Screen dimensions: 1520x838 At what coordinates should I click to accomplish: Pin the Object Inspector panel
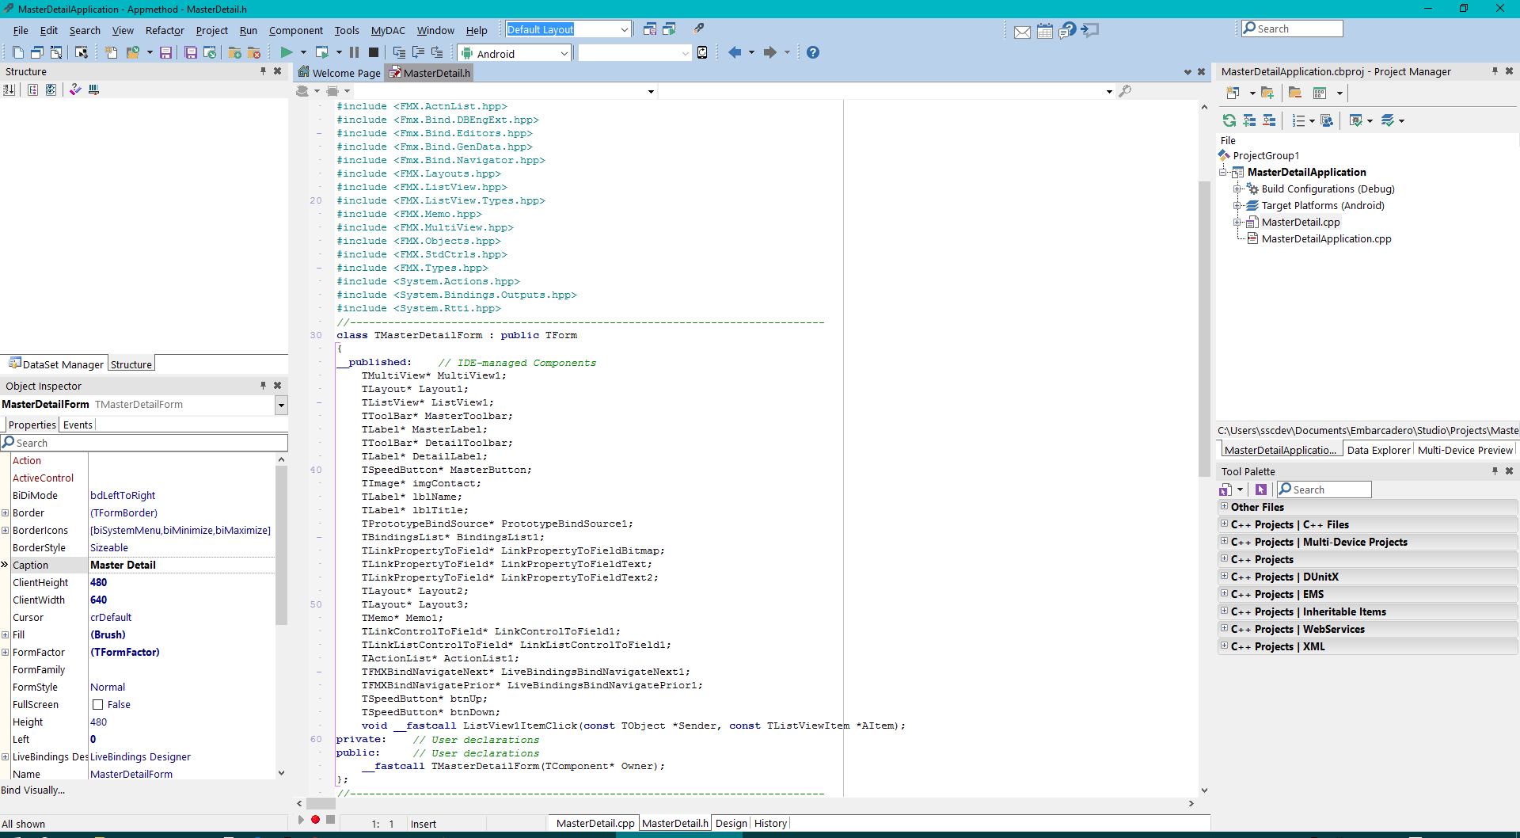[x=263, y=386]
